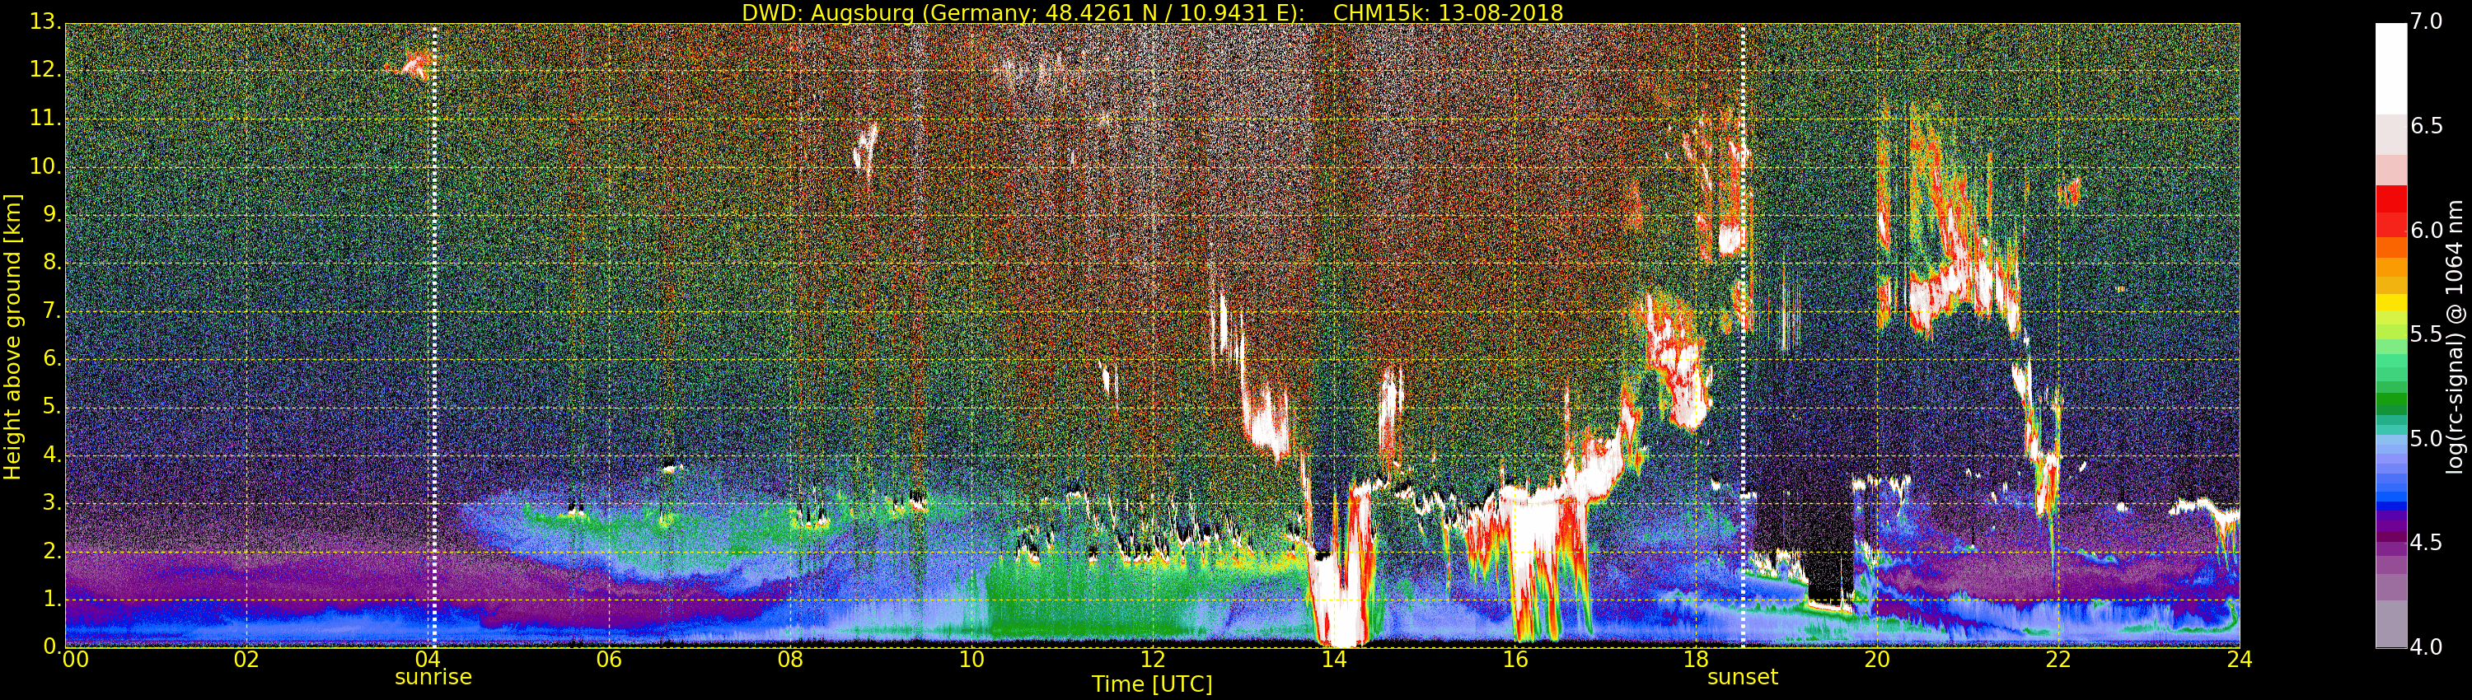
Task: Click the '2.' height axis tick label
Action: (x=51, y=550)
